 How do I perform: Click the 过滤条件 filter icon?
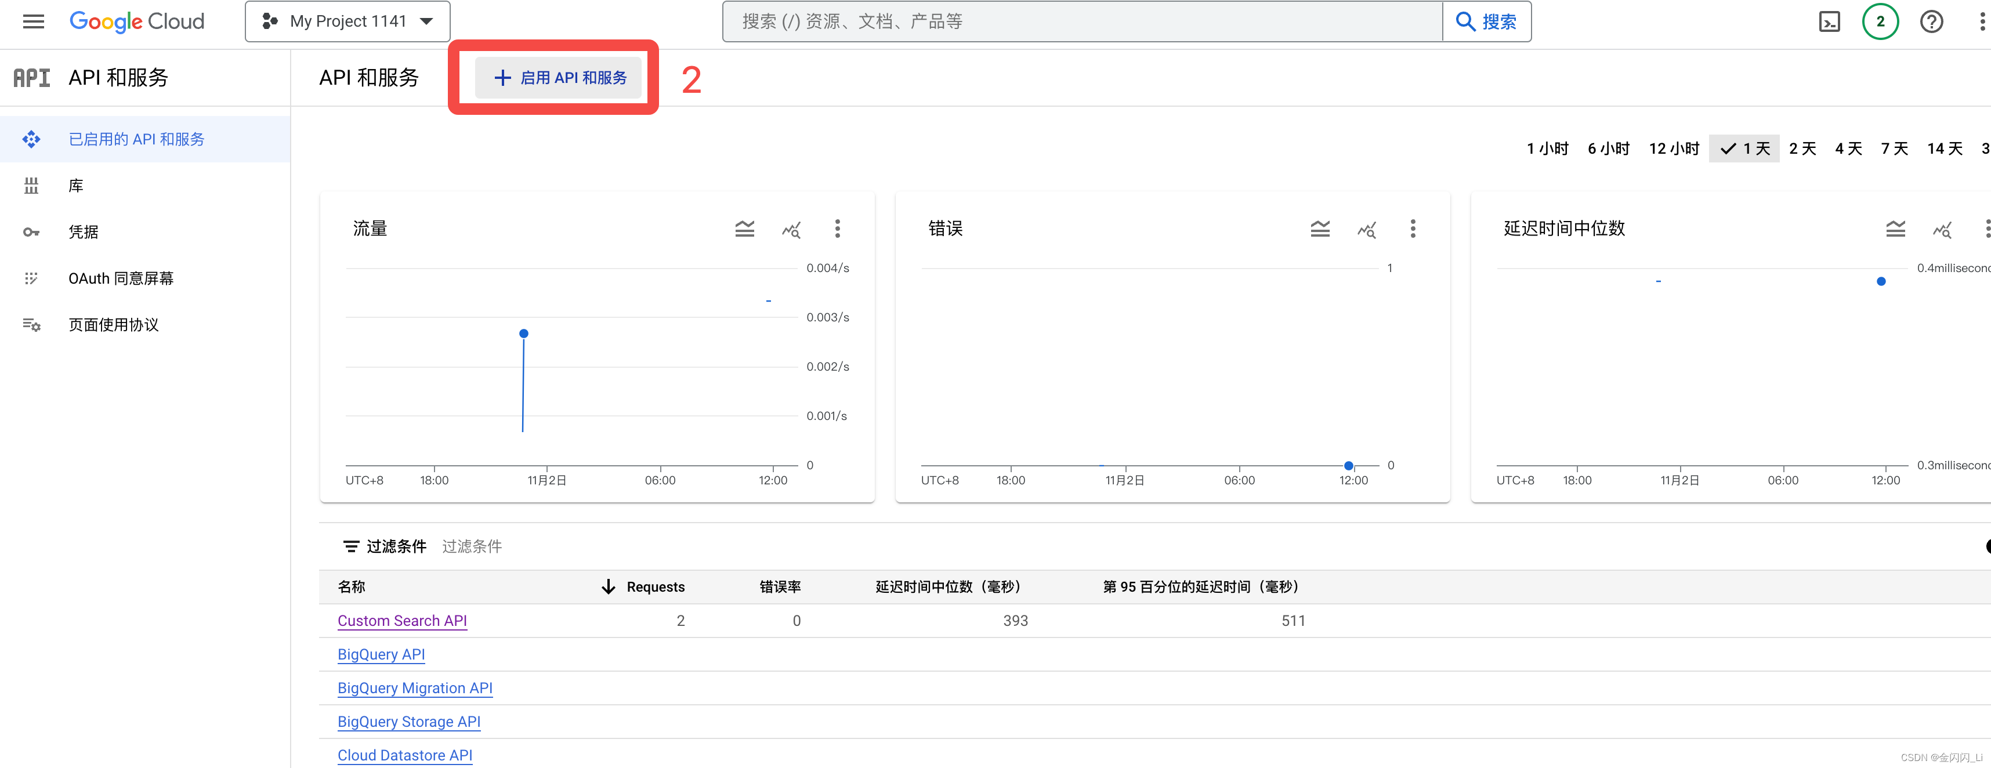[351, 546]
